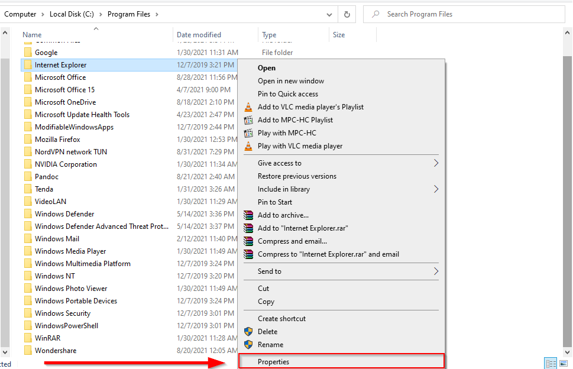573x369 pixels.
Task: Click the search magnifier icon
Action: coord(375,14)
